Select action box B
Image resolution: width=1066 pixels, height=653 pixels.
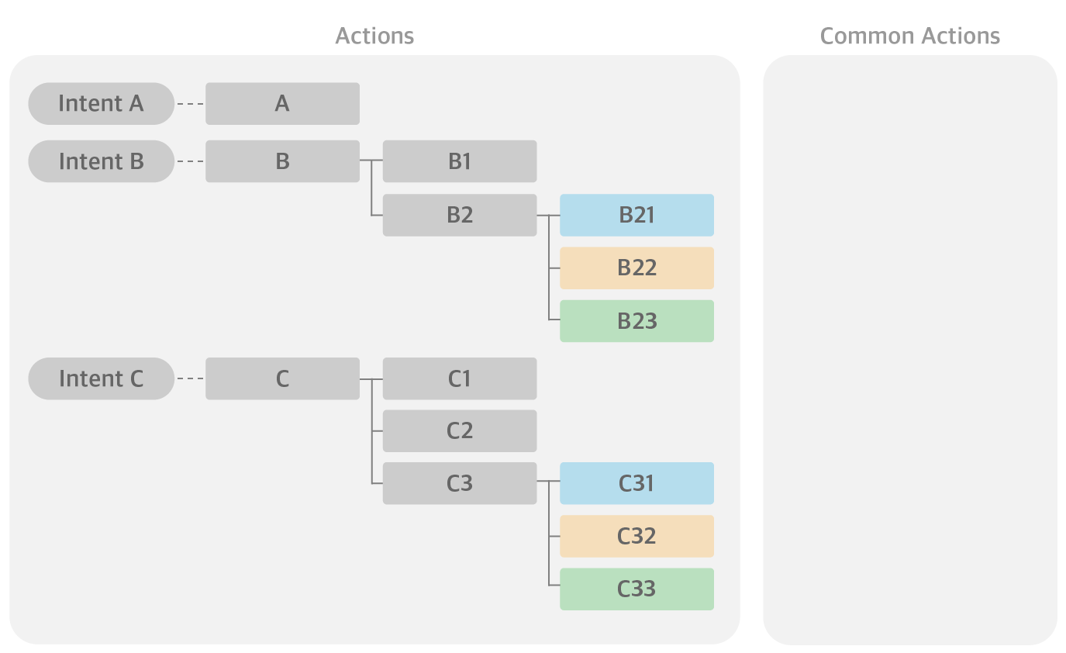click(282, 161)
